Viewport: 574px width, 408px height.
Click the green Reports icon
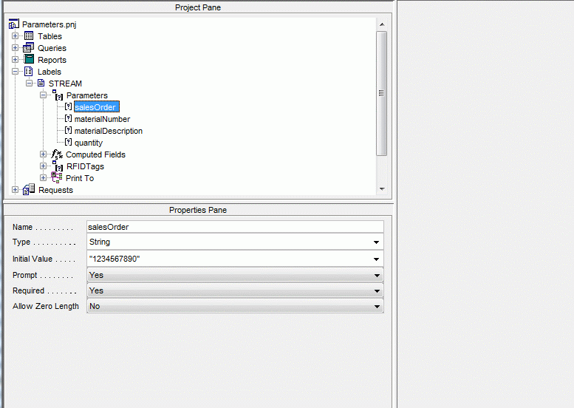29,59
